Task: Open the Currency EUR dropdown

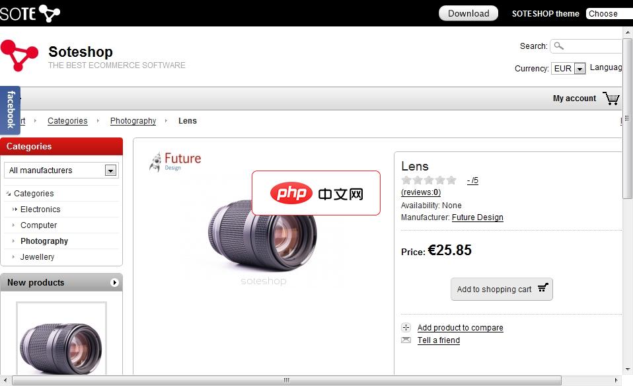Action: (581, 68)
